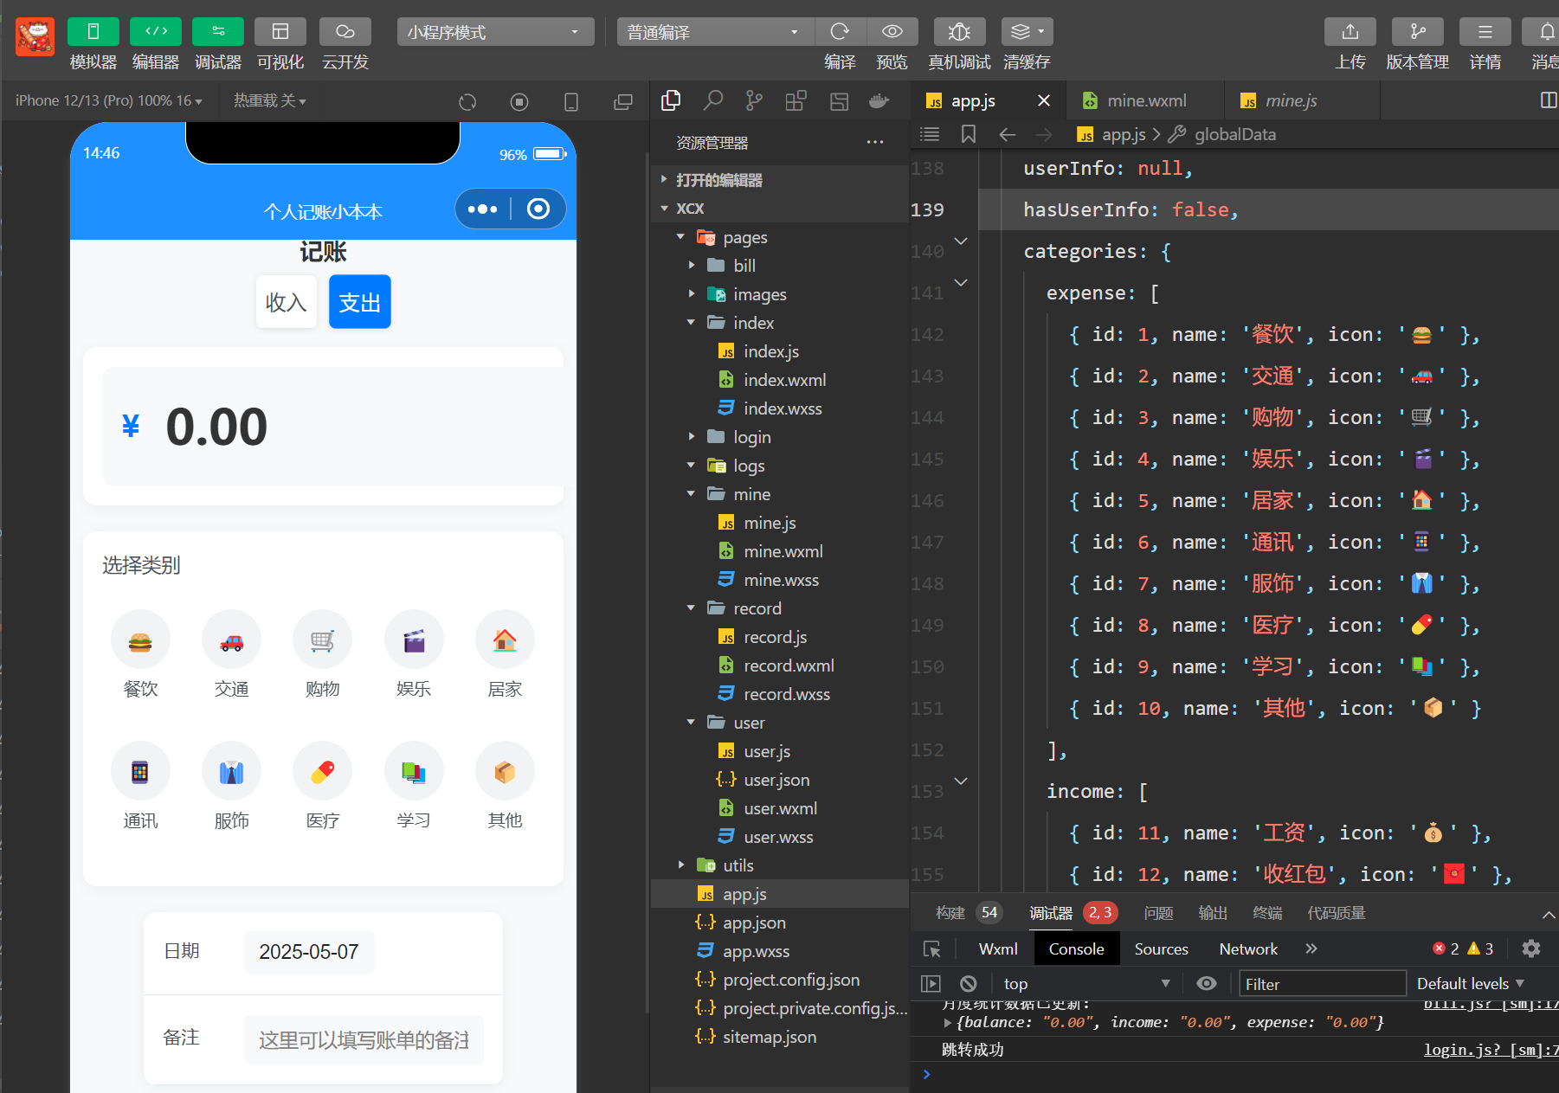Click the date field 2025-05-07
The width and height of the screenshot is (1559, 1093).
[x=309, y=952]
